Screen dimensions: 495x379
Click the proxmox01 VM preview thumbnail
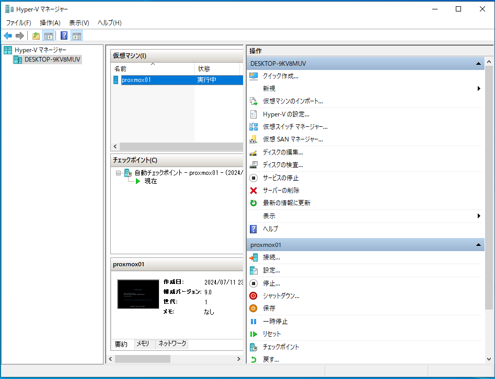[137, 294]
